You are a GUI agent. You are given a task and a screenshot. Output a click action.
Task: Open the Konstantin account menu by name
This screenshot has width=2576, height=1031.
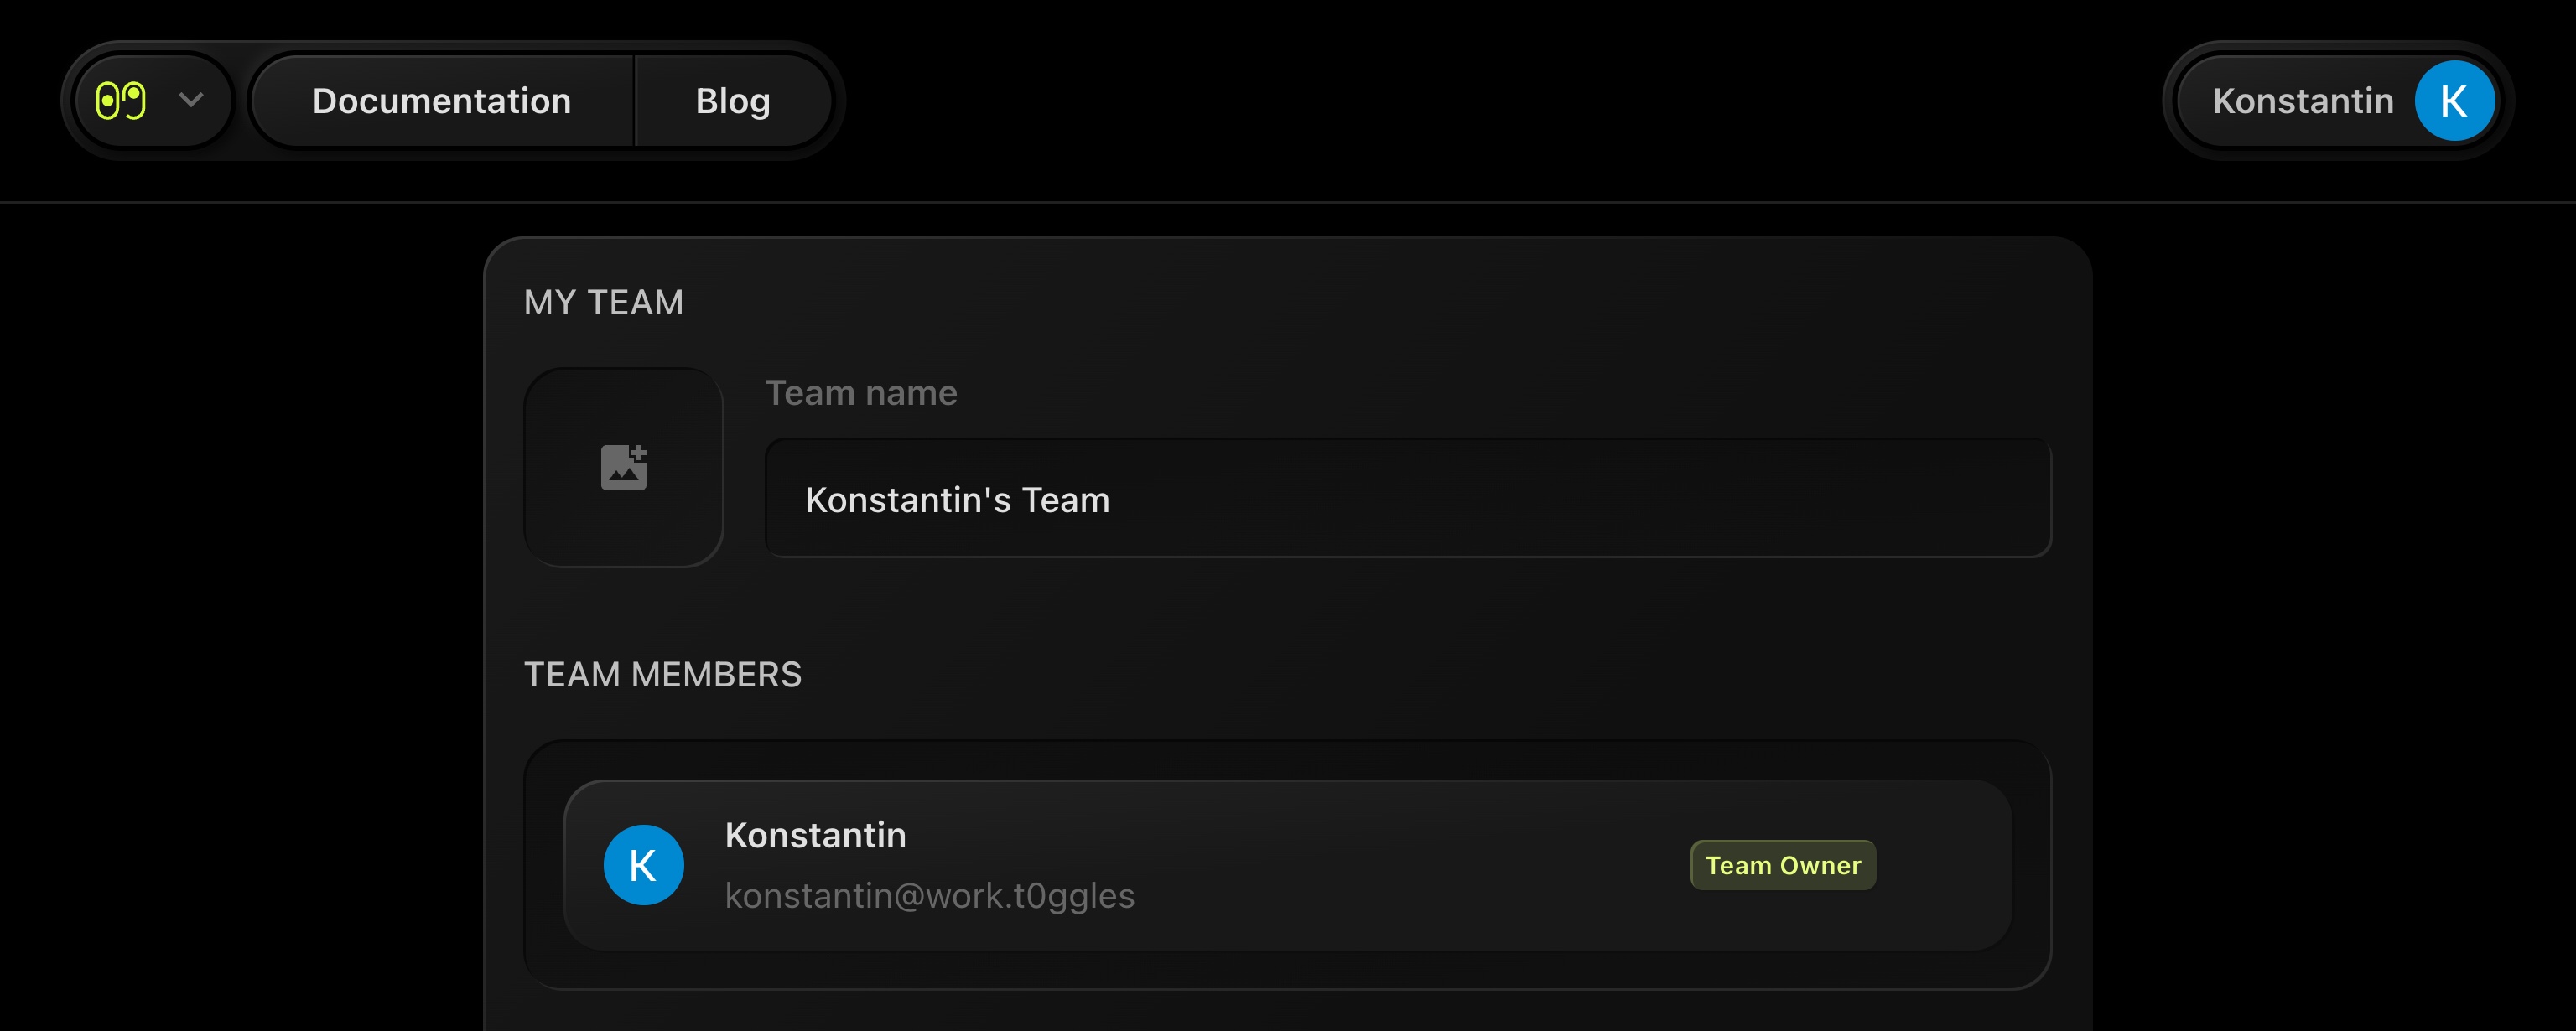click(2302, 101)
